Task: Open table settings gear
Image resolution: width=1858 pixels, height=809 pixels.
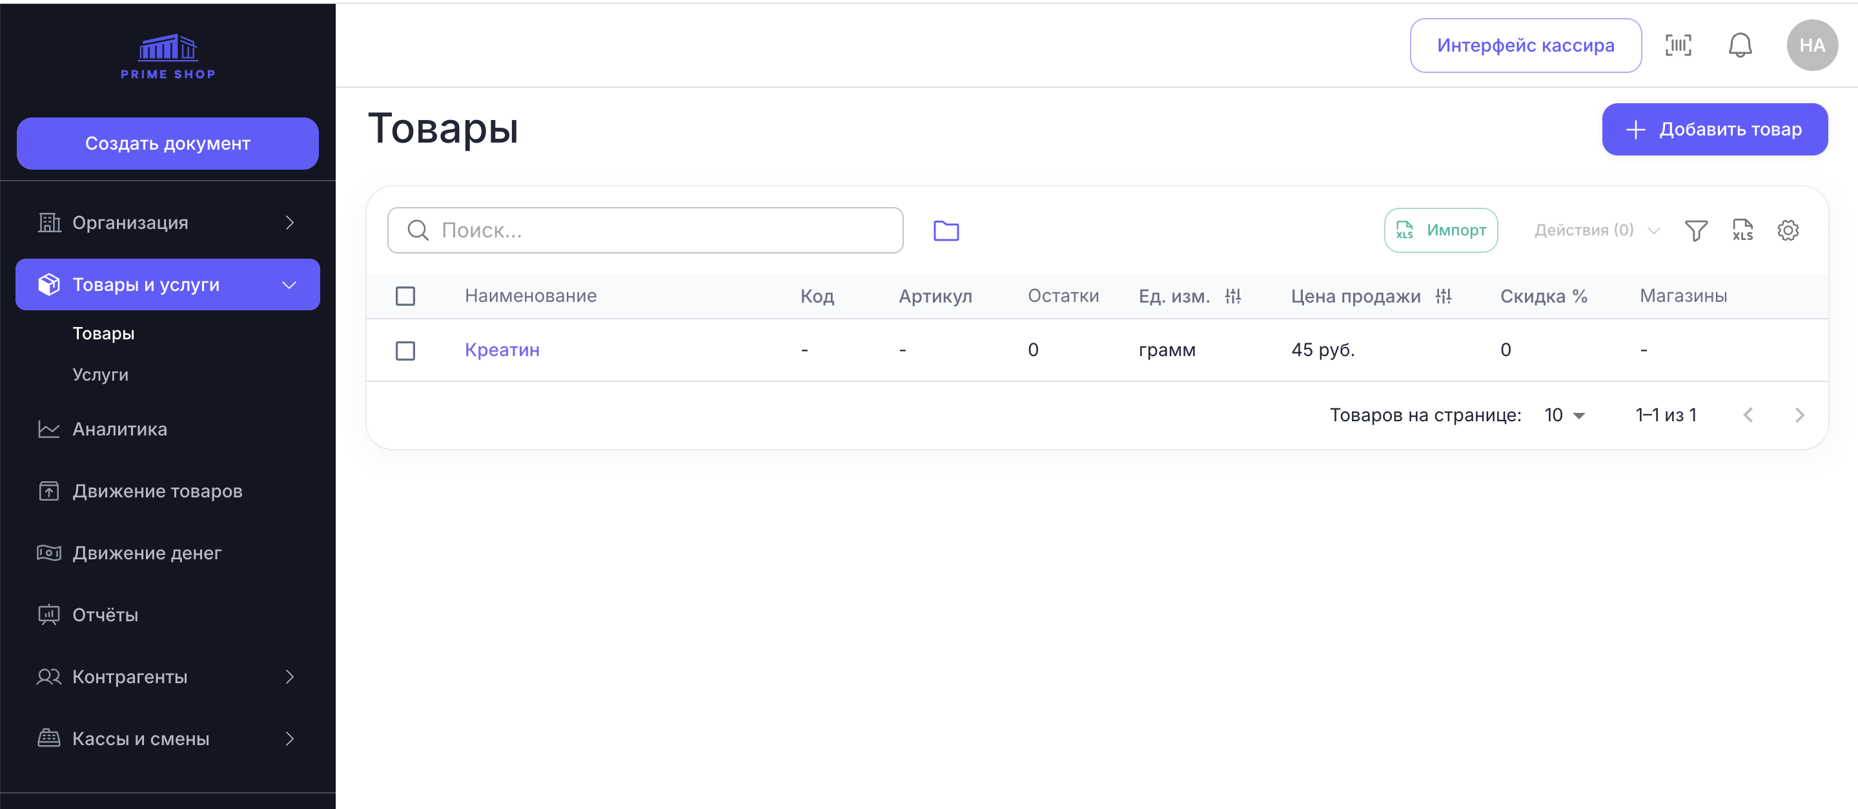Action: coord(1788,231)
